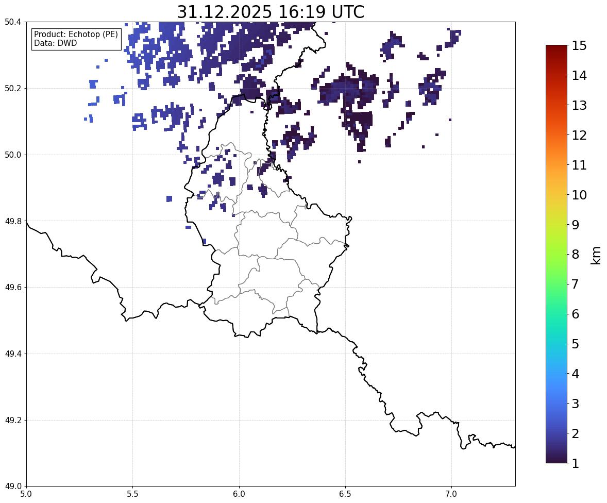Click the latitude axis label 49.4
607x503 pixels.
(x=13, y=354)
